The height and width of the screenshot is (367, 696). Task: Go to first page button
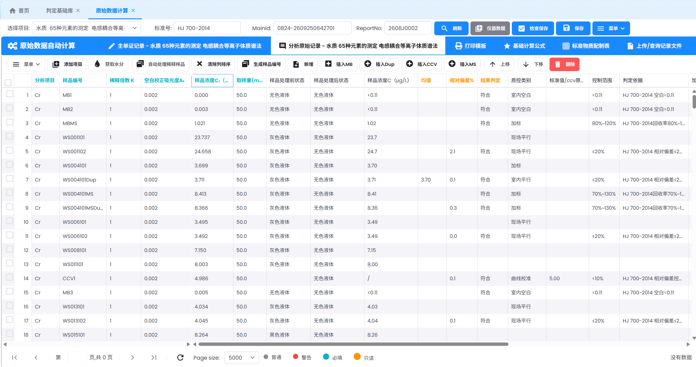coord(14,357)
